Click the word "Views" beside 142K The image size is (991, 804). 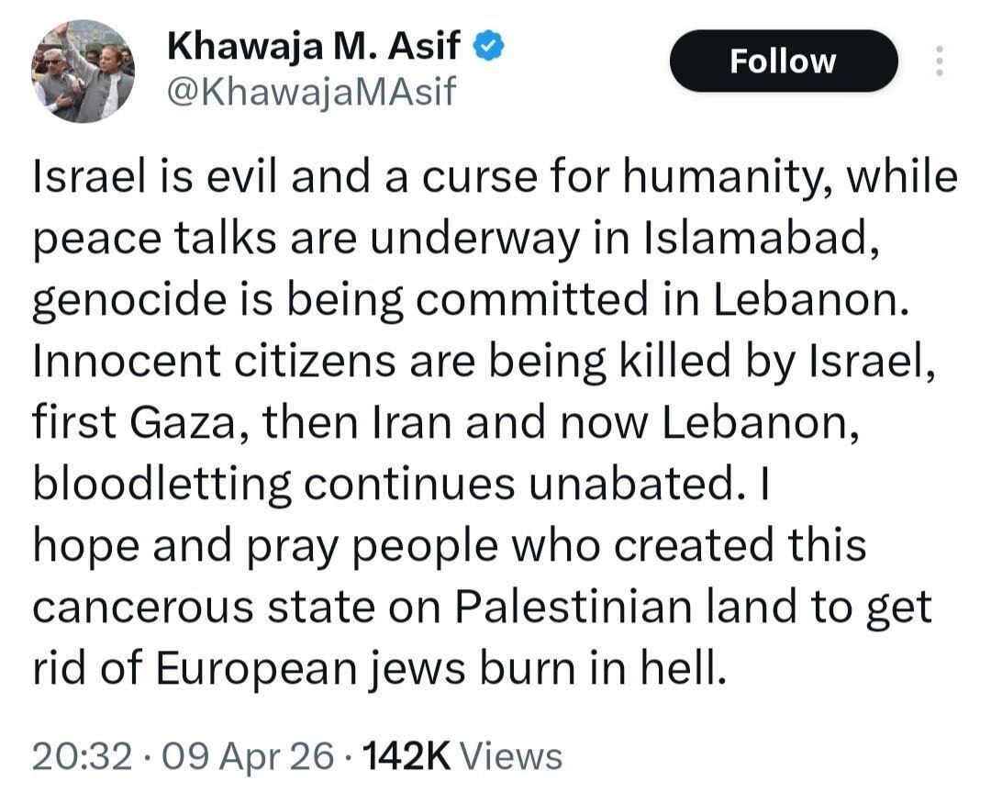(510, 756)
